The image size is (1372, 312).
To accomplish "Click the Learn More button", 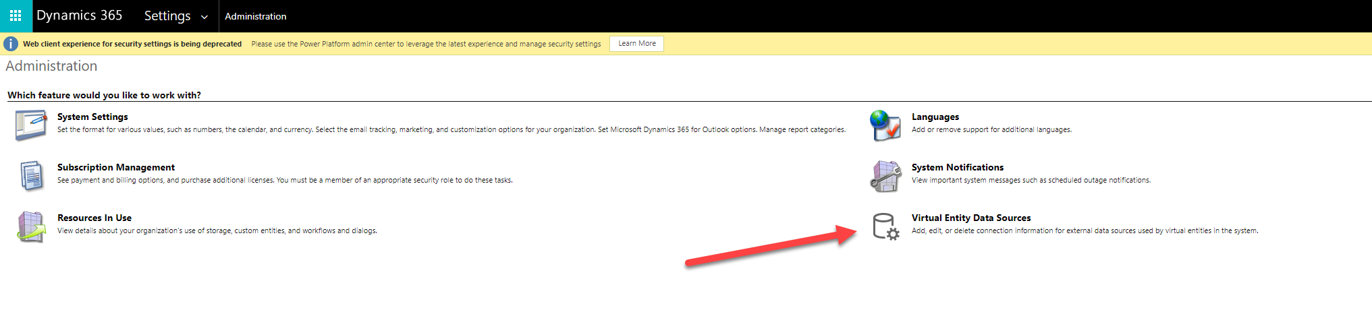I will (636, 44).
